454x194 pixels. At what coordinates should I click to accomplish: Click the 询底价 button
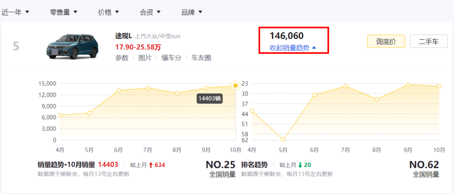pos(386,41)
